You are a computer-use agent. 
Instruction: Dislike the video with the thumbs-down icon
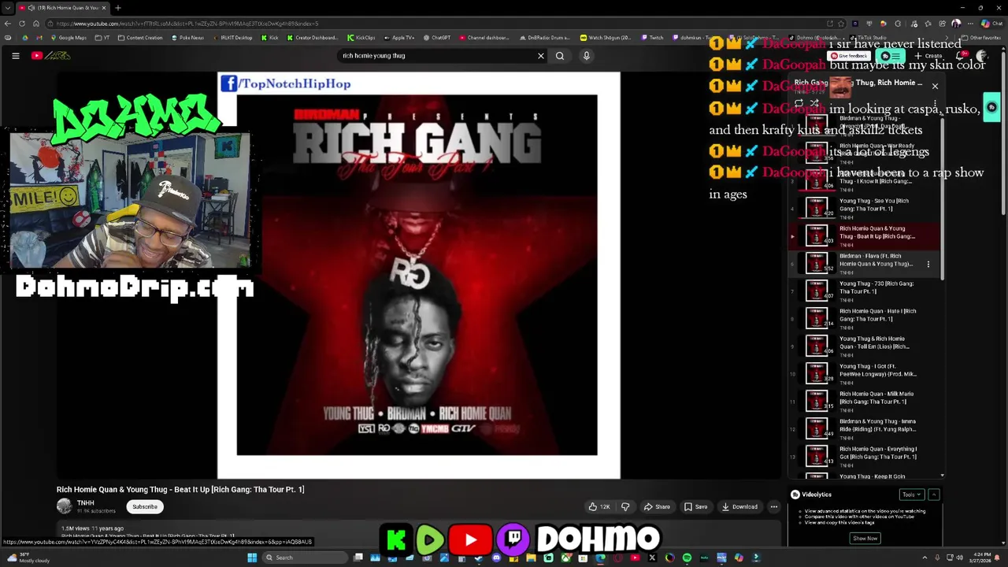[625, 507]
